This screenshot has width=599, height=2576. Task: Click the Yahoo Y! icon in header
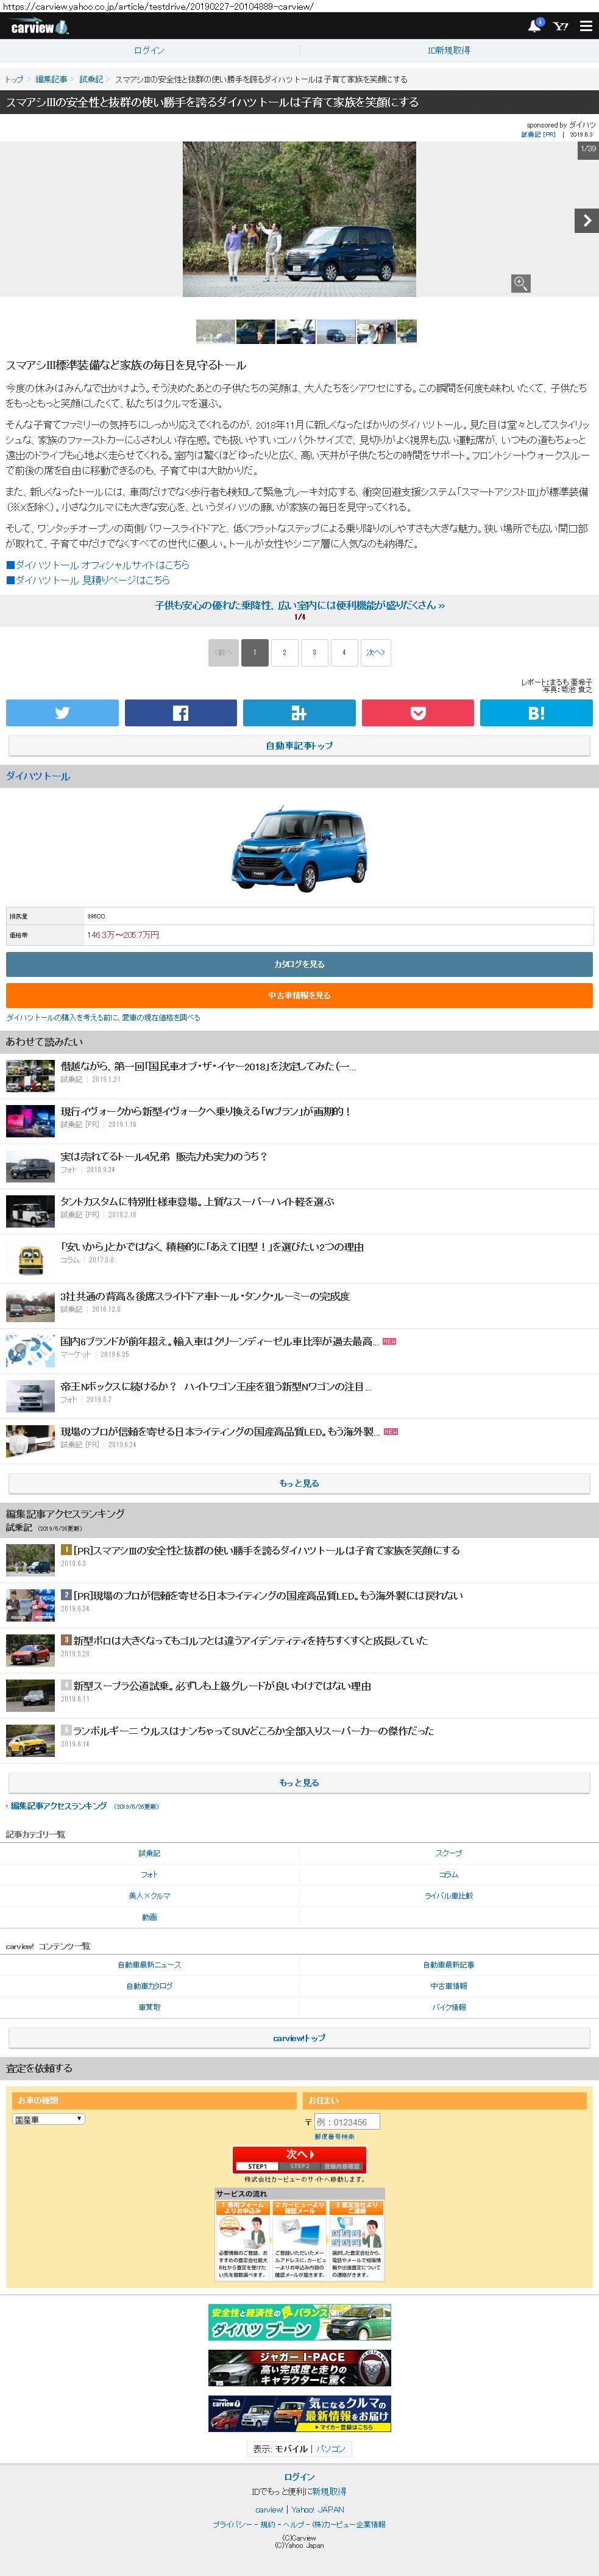pyautogui.click(x=561, y=26)
